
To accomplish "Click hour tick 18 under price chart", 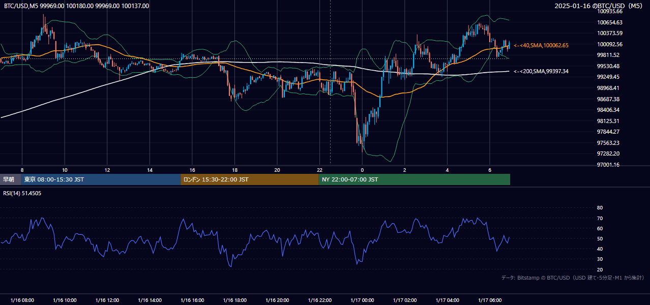I will [x=234, y=170].
